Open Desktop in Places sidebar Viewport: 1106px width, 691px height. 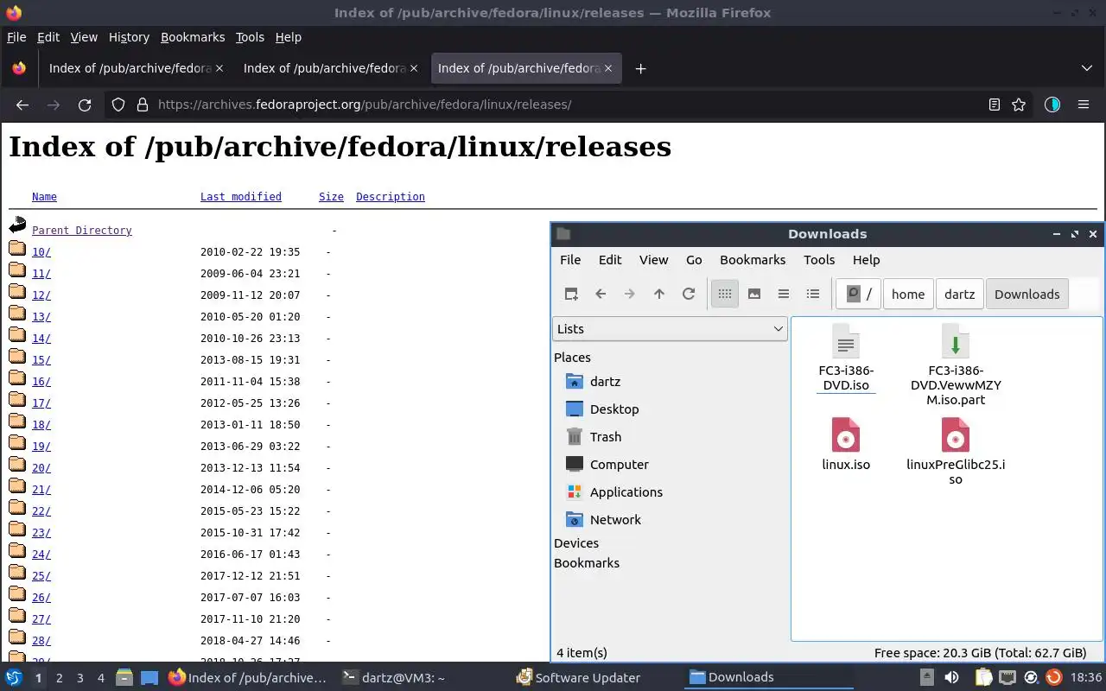[613, 409]
